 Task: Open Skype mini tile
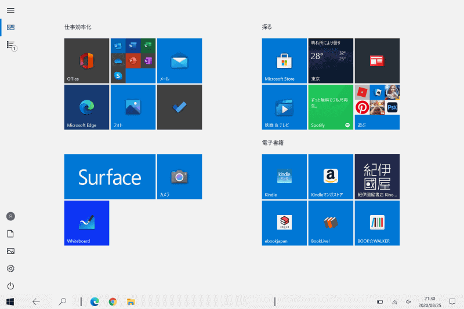[x=118, y=76]
